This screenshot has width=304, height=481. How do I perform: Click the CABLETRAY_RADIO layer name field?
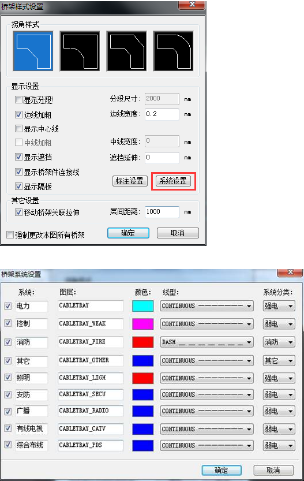click(91, 411)
